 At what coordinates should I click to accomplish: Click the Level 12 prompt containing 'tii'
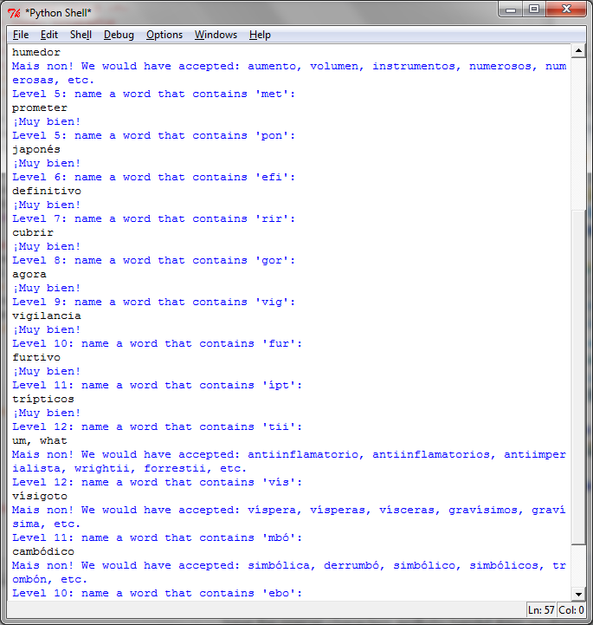[x=158, y=426]
